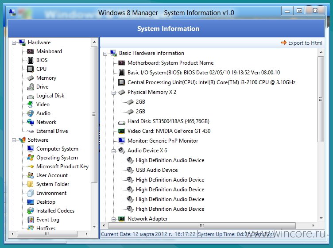The height and width of the screenshot is (248, 333).
Task: Select Video Card: NVIDIA GeForce GT 430
Action: [x=169, y=131]
